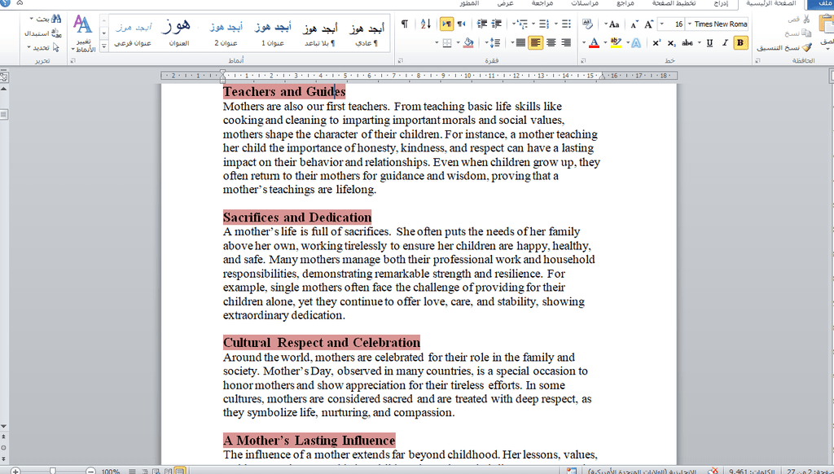Viewport: 834px width, 474px height.
Task: Sort text with A-Z icon
Action: pyautogui.click(x=426, y=24)
